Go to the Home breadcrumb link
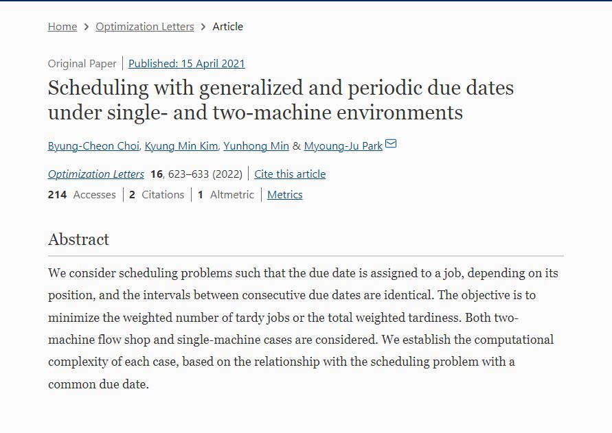612x433 pixels. [63, 27]
